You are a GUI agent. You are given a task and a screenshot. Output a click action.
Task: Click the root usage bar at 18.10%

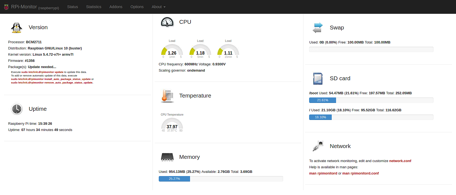tap(371, 117)
